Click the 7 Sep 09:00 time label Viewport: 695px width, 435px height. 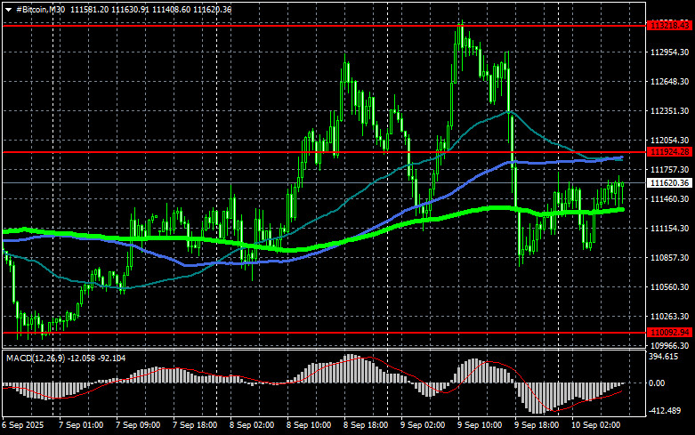[x=138, y=425]
